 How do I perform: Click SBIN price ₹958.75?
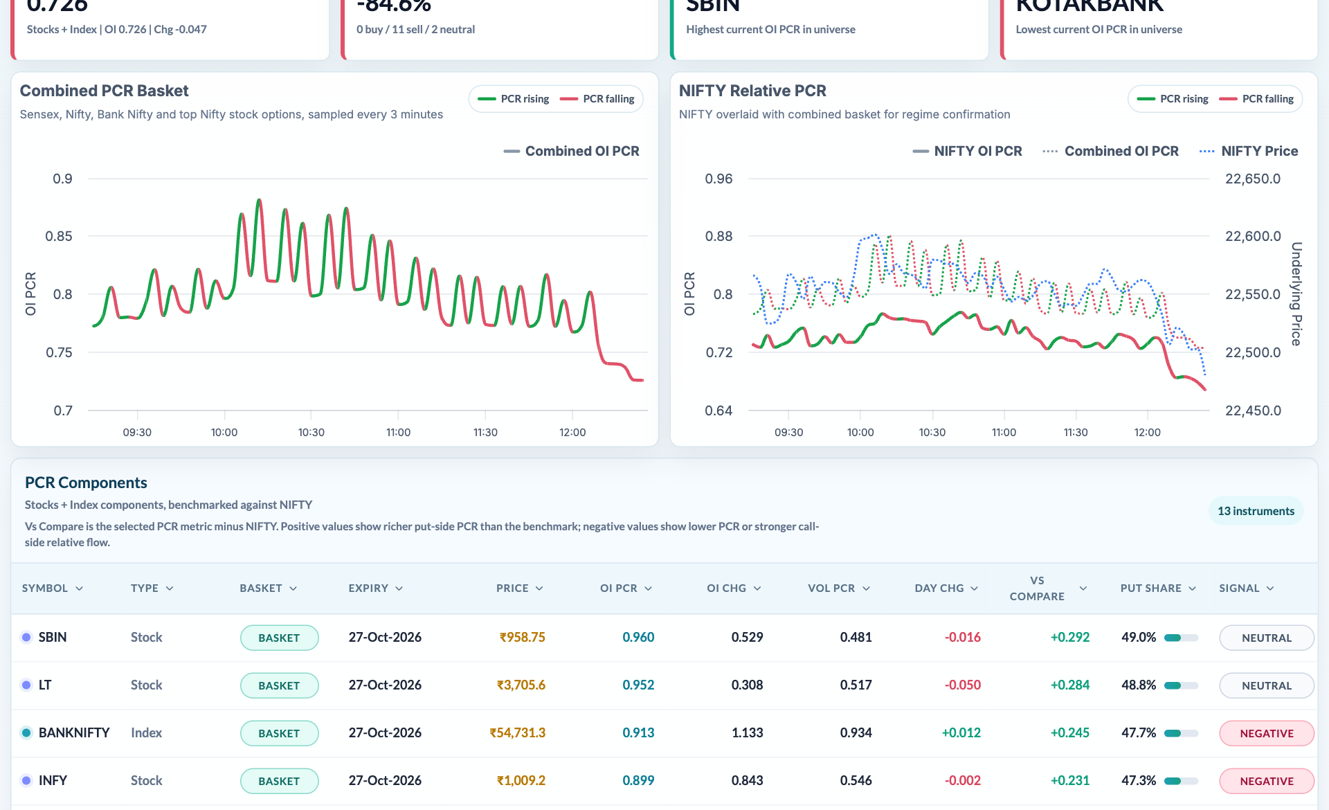coord(522,637)
